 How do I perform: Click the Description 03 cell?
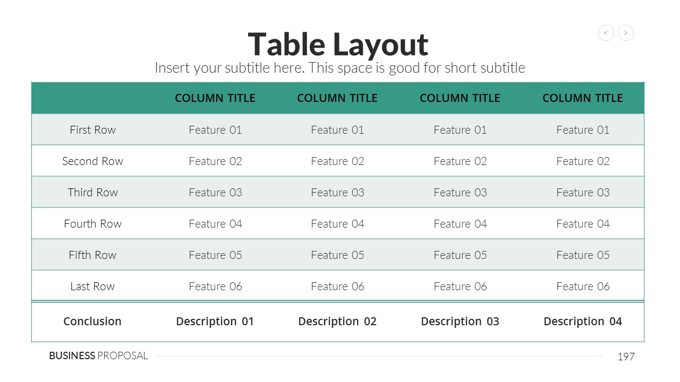pos(460,322)
